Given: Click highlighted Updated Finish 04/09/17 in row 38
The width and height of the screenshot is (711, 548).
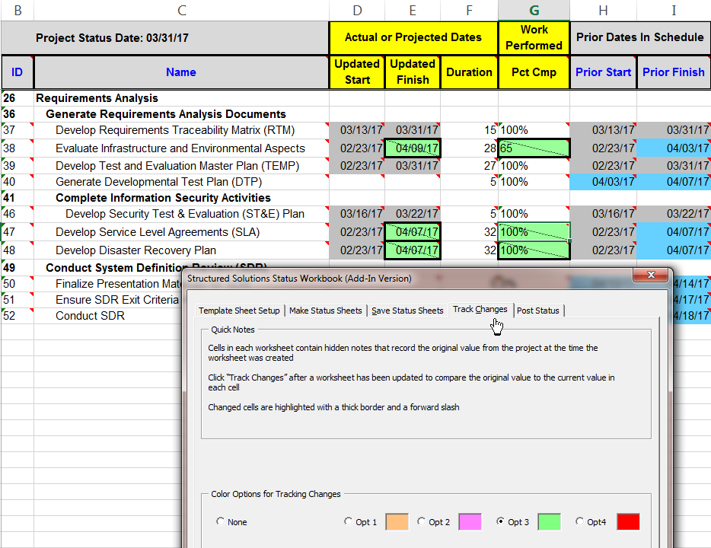Looking at the screenshot, I should [413, 148].
